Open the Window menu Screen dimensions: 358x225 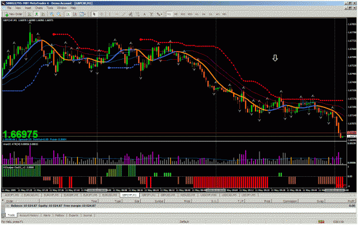tap(62, 8)
